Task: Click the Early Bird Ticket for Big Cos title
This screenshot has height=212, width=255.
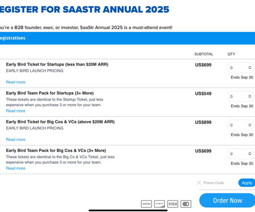Action: click(60, 122)
